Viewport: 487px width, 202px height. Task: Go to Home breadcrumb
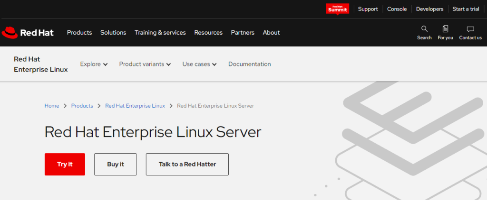[x=51, y=106]
